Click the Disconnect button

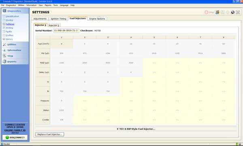coord(15,138)
